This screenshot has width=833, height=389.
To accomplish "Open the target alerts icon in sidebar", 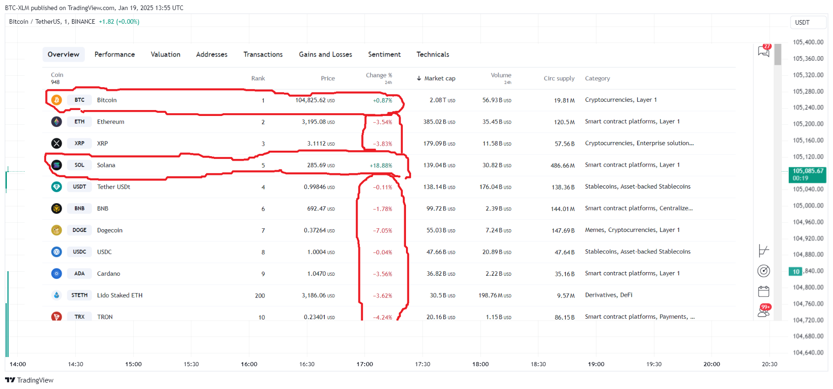I will (764, 271).
